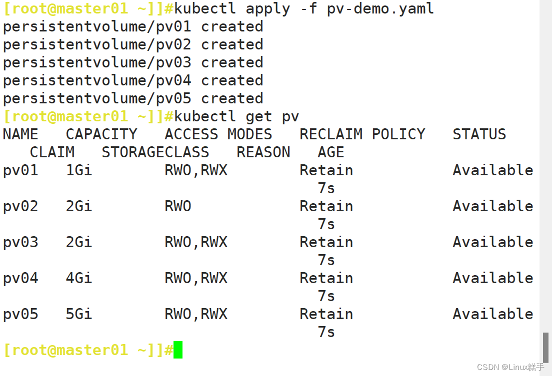Click the STATUS column header
This screenshot has width=552, height=376.
tap(479, 134)
